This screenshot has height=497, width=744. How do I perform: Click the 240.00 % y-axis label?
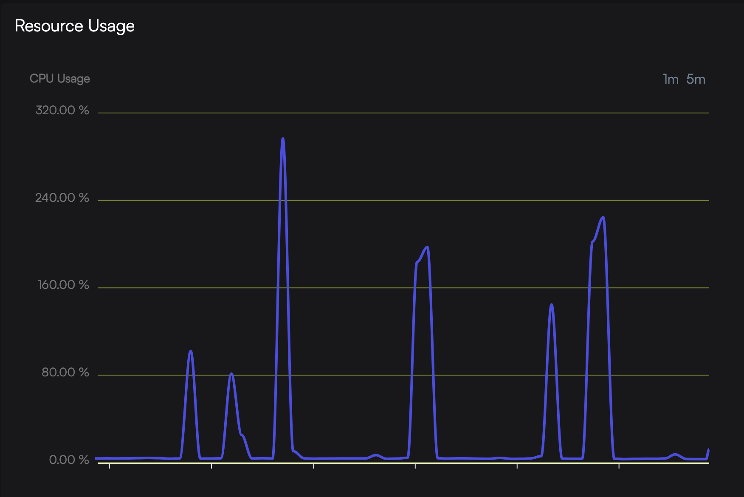[x=62, y=198]
